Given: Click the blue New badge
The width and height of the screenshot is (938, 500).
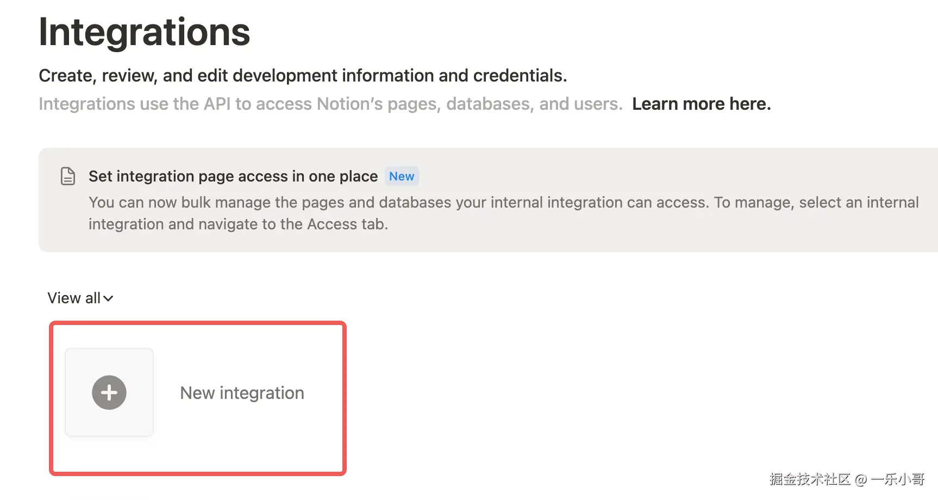Looking at the screenshot, I should [x=402, y=177].
